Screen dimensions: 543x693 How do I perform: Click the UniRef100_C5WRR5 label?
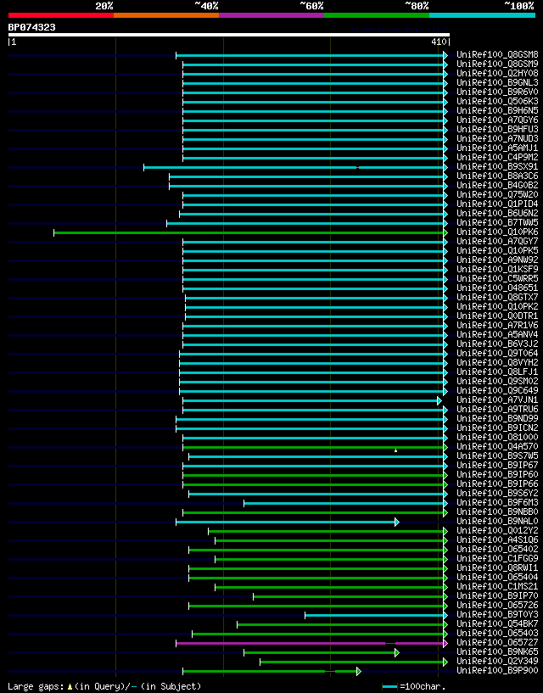497,278
